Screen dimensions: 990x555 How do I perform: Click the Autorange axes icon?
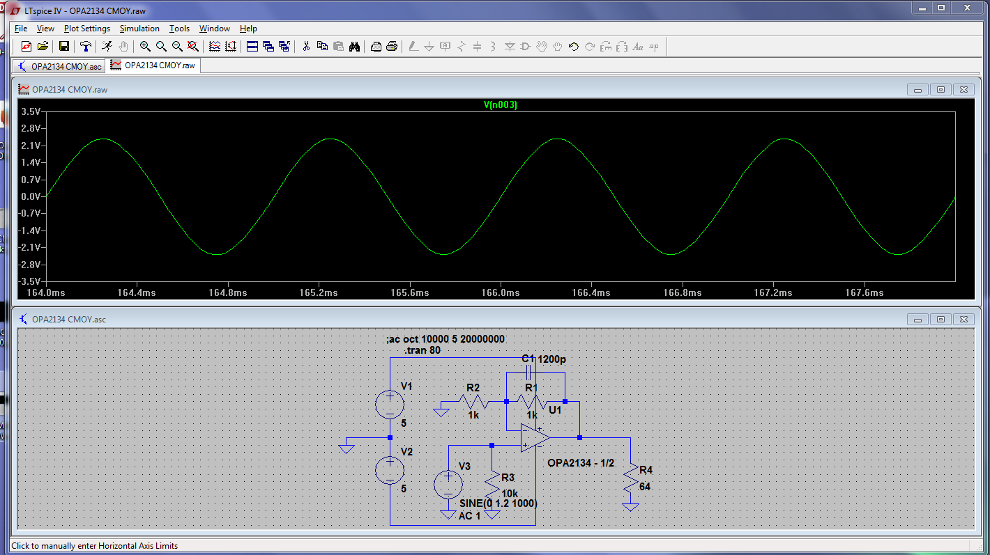(231, 47)
